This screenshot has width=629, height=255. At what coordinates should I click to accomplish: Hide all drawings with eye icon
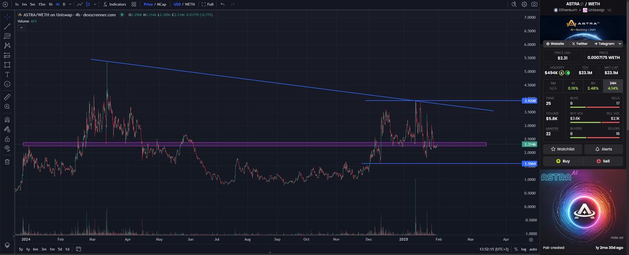[x=7, y=148]
